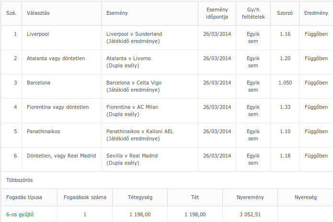The image size is (333, 222).
Task: Click the "Eredmény" column header
Action: pos(316,13)
